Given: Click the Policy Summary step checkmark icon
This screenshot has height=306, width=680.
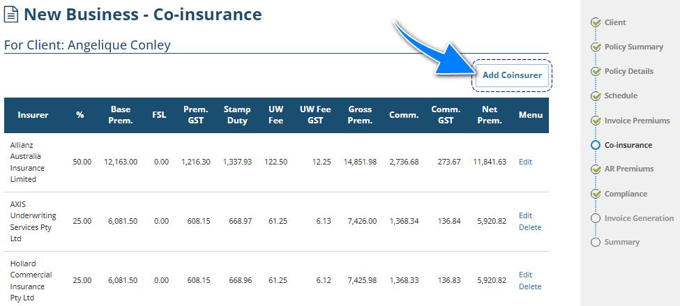Looking at the screenshot, I should pos(596,47).
